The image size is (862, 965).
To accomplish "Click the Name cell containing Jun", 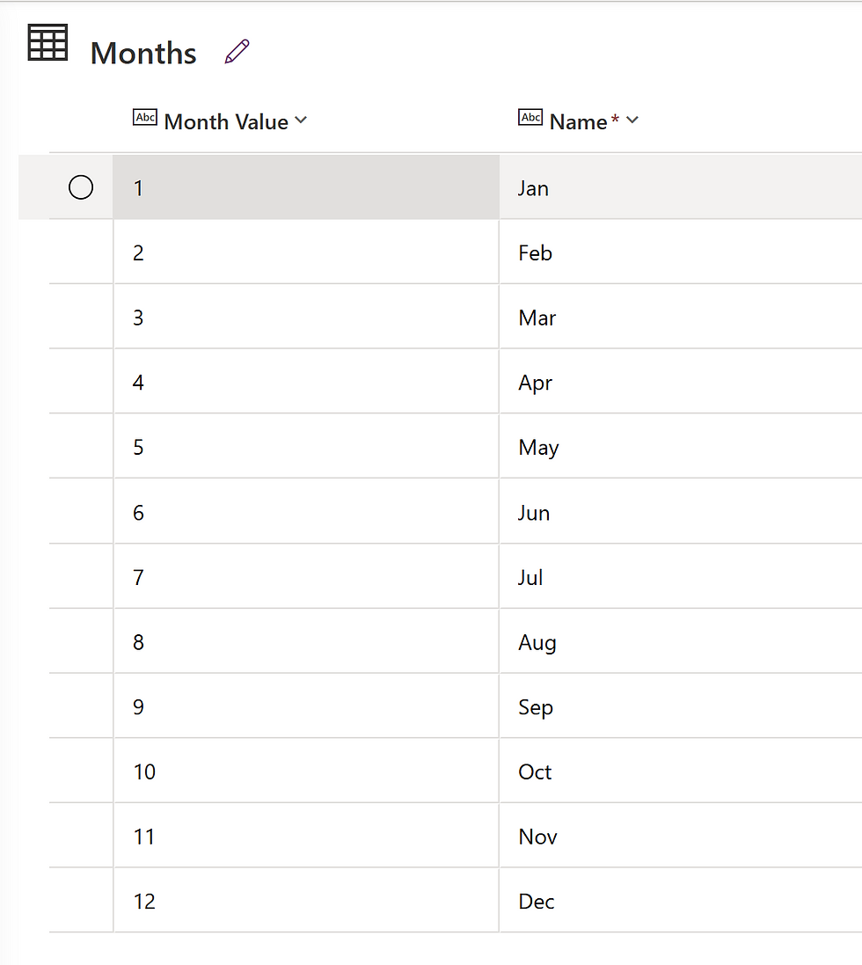I will pyautogui.click(x=680, y=513).
